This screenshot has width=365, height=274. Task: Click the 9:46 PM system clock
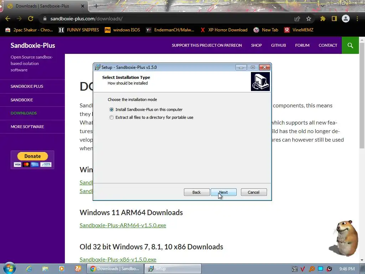click(x=347, y=269)
